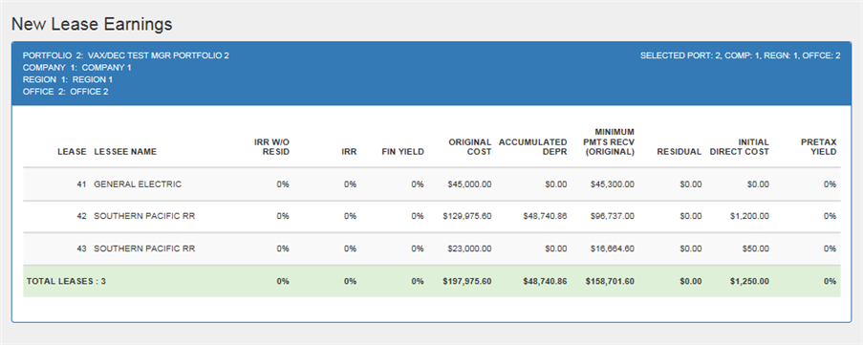The height and width of the screenshot is (345, 863).
Task: Click the $50.00 initial direct cost
Action: pos(755,248)
